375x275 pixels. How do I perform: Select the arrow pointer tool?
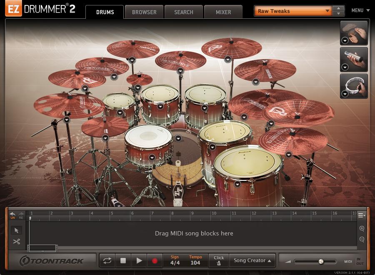pyautogui.click(x=16, y=230)
